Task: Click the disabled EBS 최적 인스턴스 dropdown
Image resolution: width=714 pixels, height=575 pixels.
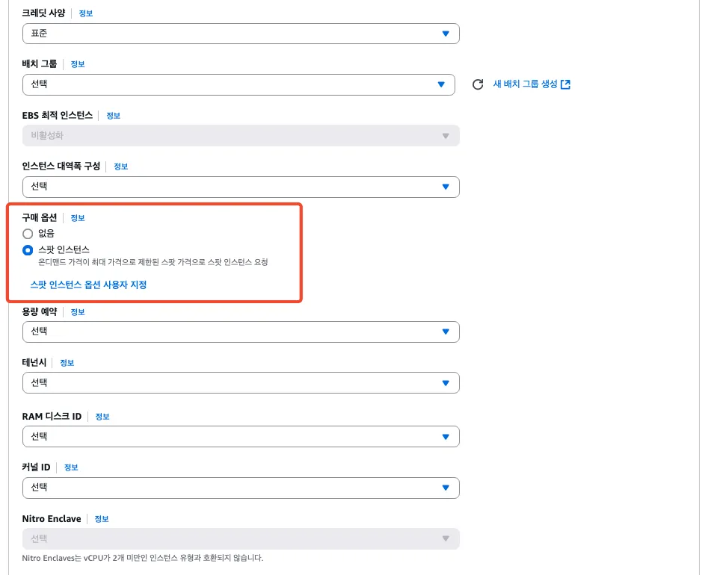Action: click(x=241, y=136)
